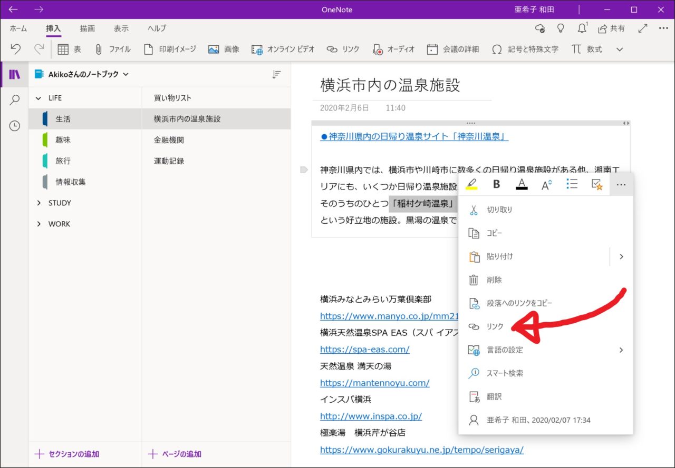The height and width of the screenshot is (468, 675).
Task: Toggle the To-Do tag checkbox icon
Action: pyautogui.click(x=597, y=184)
